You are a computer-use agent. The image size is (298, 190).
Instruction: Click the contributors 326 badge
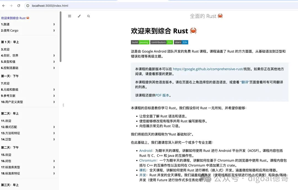[x=161, y=42]
